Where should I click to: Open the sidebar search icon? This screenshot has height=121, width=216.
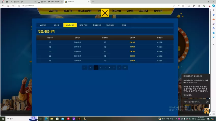[x=213, y=10]
